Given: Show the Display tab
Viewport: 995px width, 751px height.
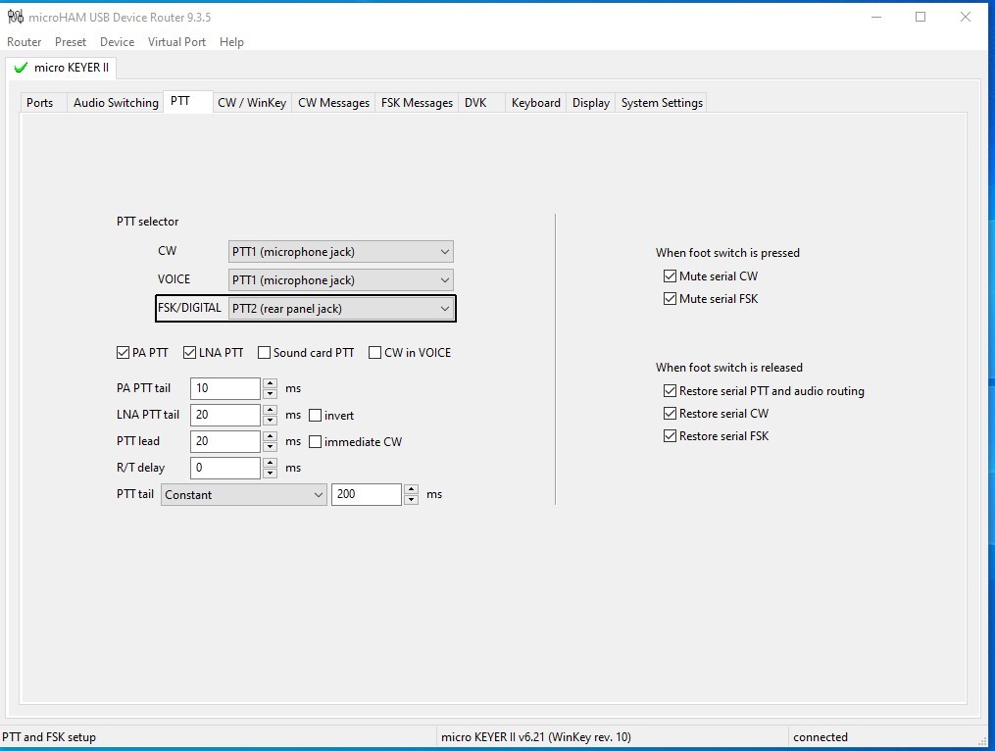Looking at the screenshot, I should pyautogui.click(x=591, y=103).
